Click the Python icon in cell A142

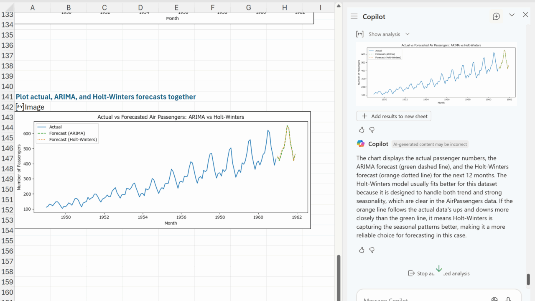(x=20, y=107)
